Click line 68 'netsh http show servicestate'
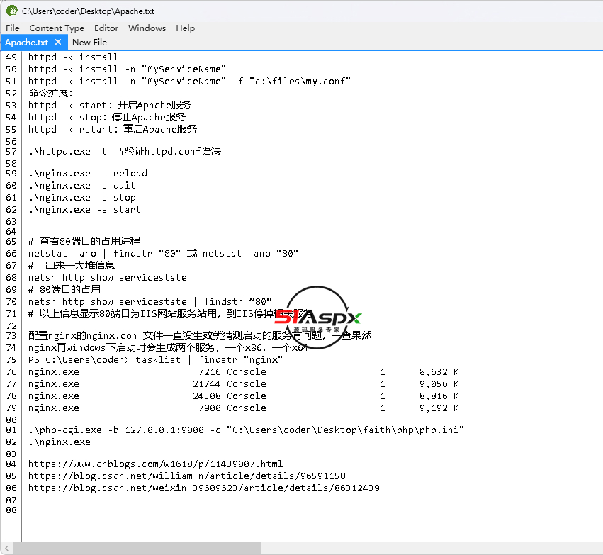This screenshot has height=555, width=603. pyautogui.click(x=107, y=277)
